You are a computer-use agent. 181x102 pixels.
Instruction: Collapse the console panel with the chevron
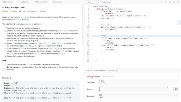(x=178, y=71)
